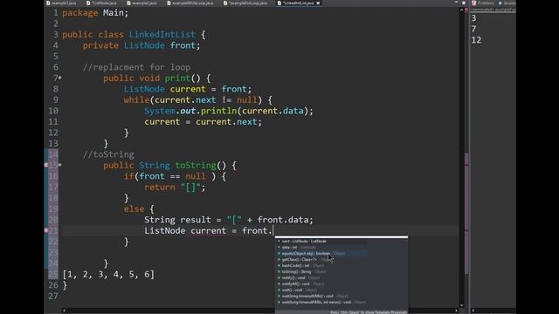Click the horizontal scrollbar right arrow
Viewport: 559px width, 314px height.
point(456,311)
